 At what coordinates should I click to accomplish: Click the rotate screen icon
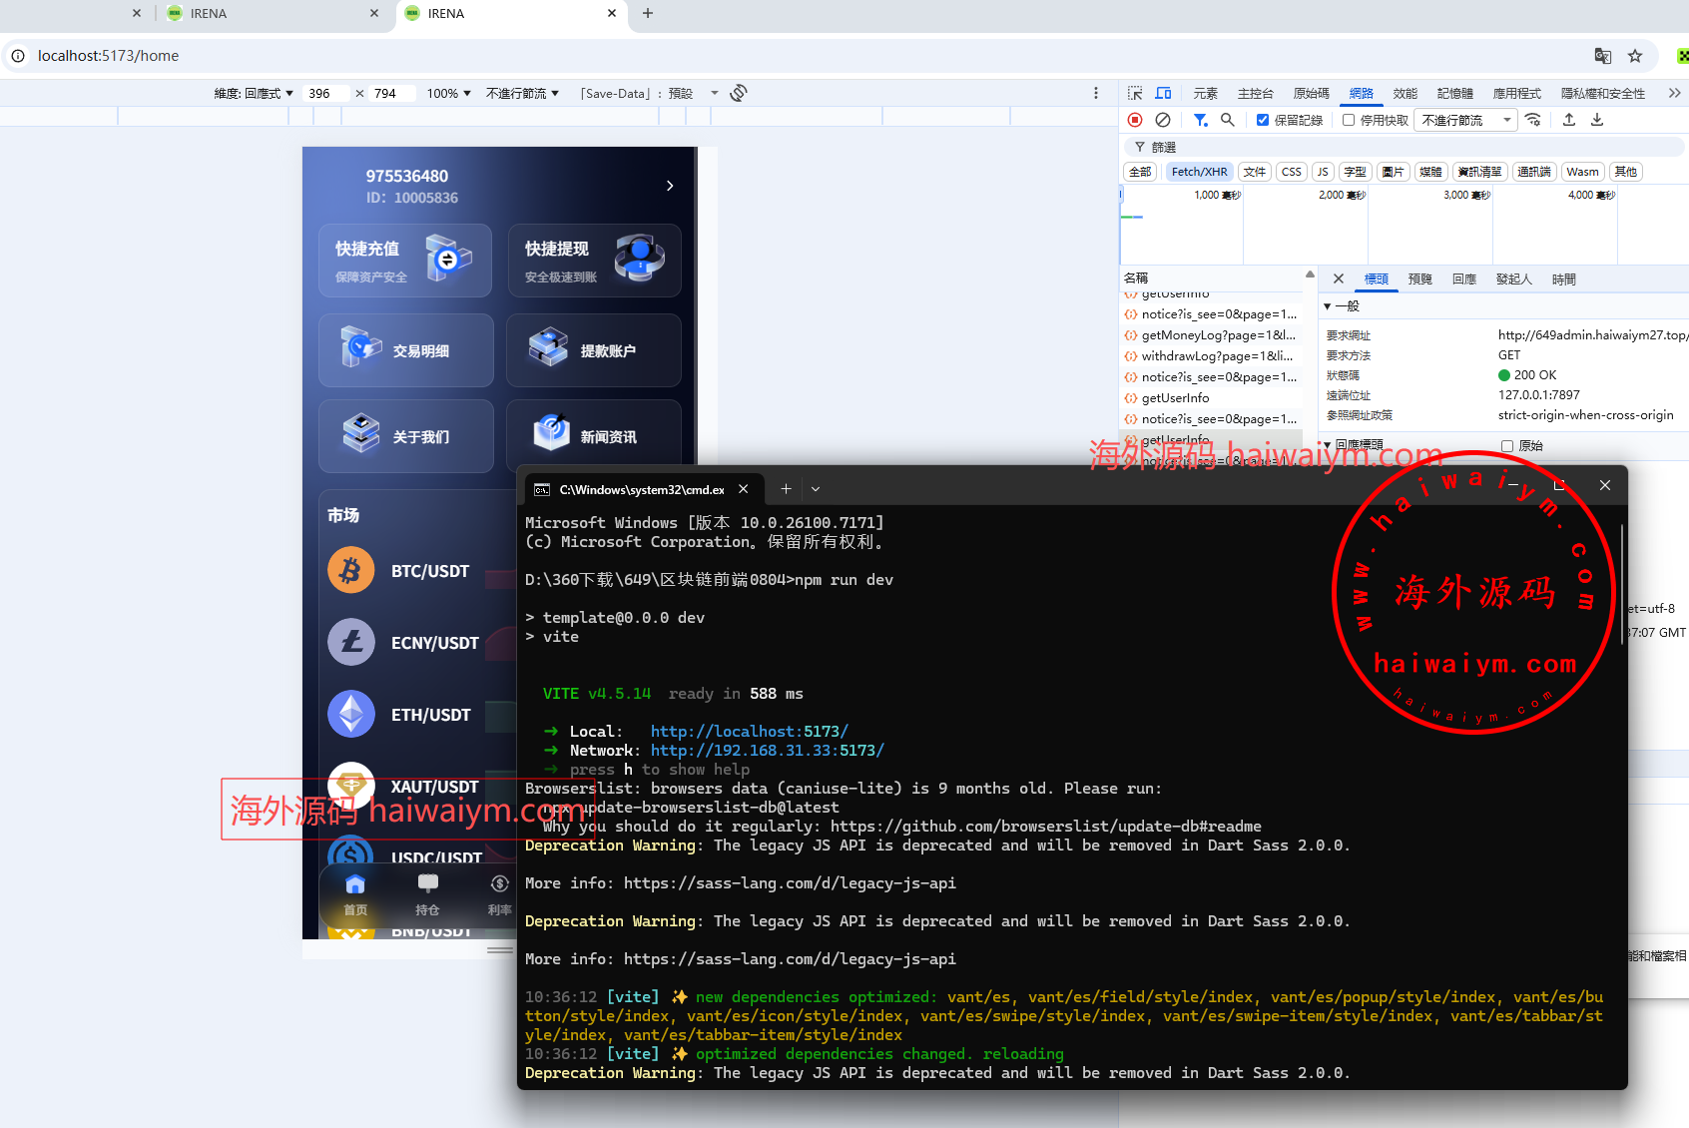click(x=739, y=93)
